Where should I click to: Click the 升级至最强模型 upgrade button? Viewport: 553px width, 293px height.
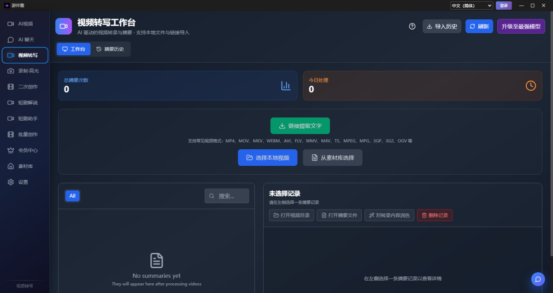point(521,26)
